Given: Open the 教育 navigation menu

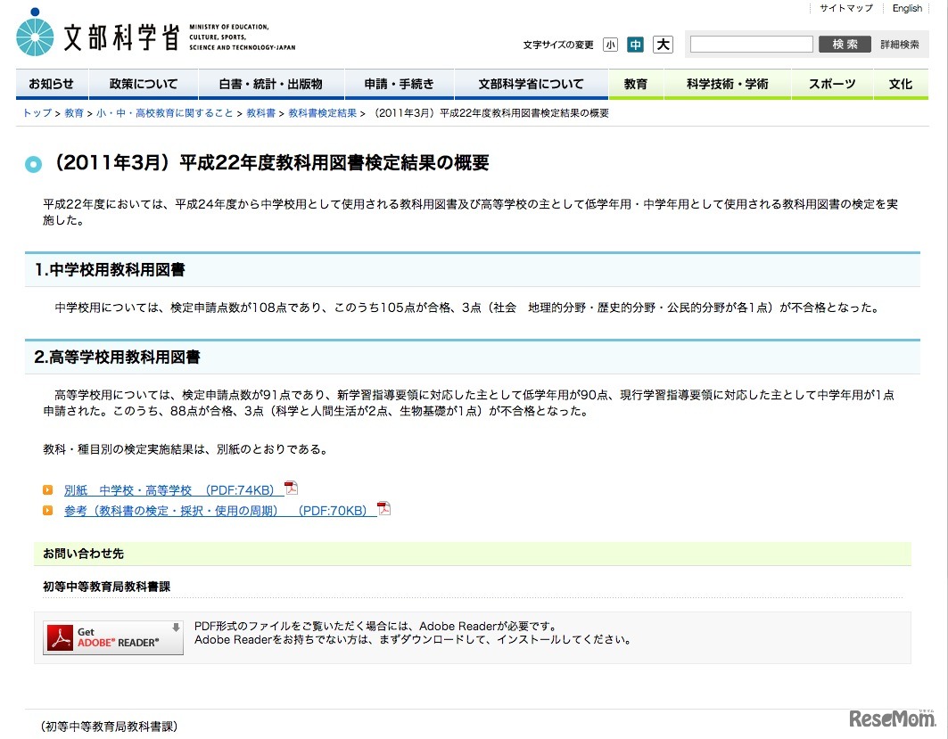Looking at the screenshot, I should pyautogui.click(x=636, y=83).
